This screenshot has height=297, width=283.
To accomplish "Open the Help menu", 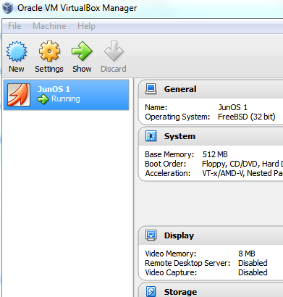I will pos(86,26).
